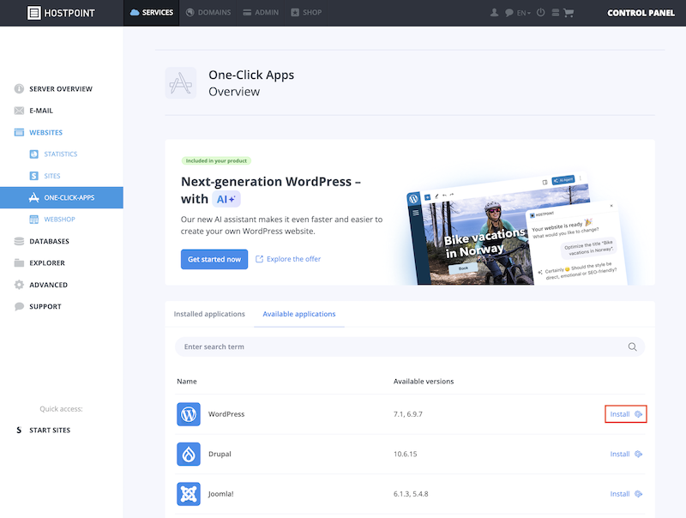Click the Explorer folder icon

[x=19, y=262]
